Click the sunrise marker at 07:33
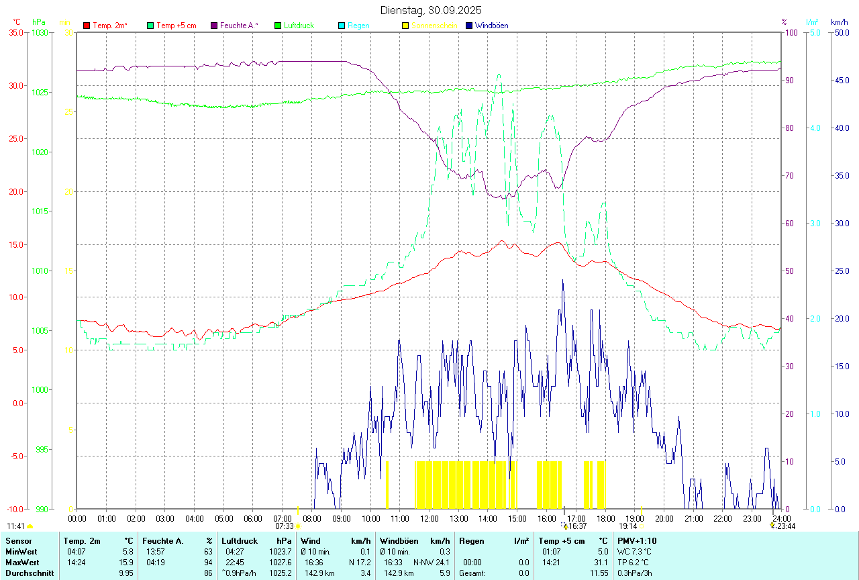 pyautogui.click(x=298, y=526)
